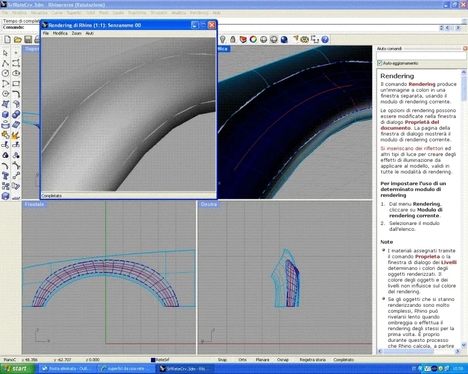The height and width of the screenshot is (374, 468).
Task: Select the circle tool
Action: click(5, 74)
